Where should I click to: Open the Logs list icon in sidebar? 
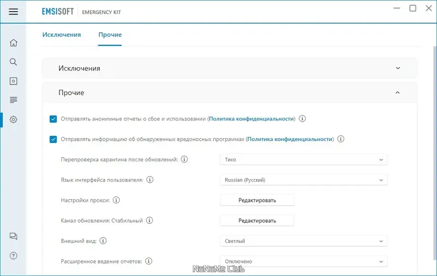[13, 100]
